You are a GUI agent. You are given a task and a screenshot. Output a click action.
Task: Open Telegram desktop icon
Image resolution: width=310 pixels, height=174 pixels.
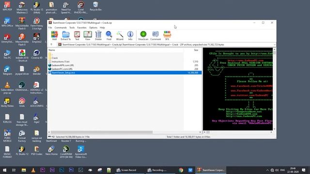click(7, 71)
